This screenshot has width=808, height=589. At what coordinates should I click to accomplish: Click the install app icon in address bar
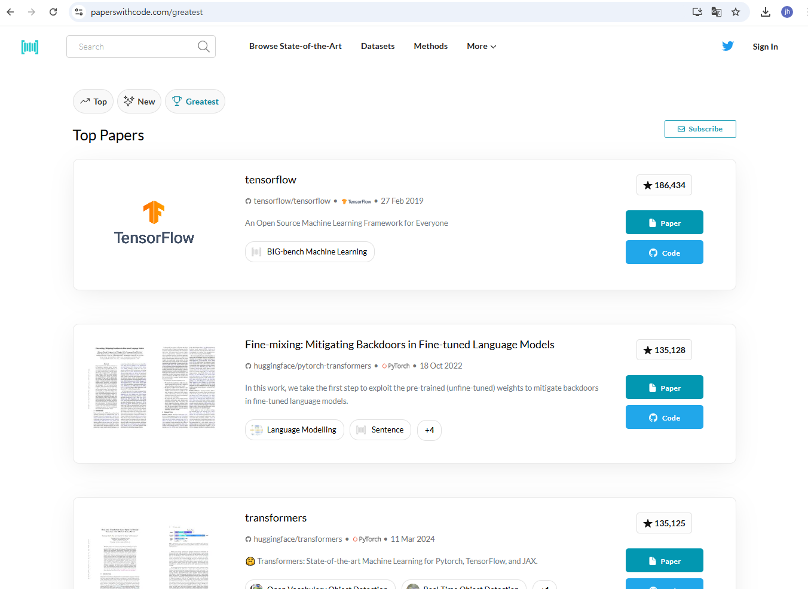697,12
